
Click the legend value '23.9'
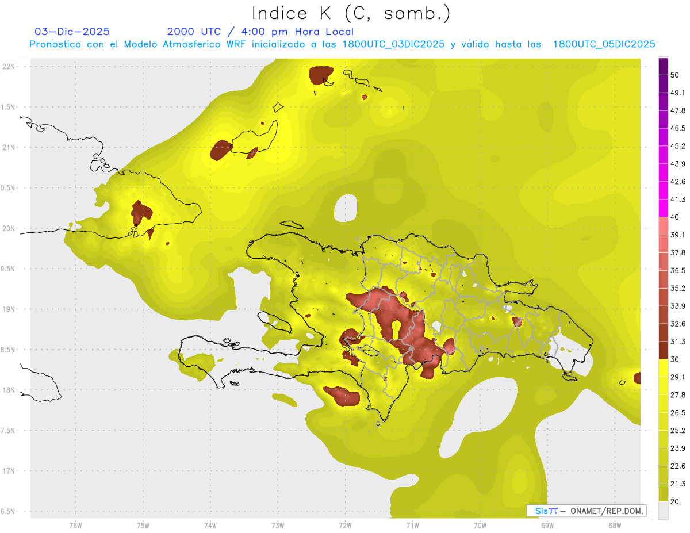(678, 448)
